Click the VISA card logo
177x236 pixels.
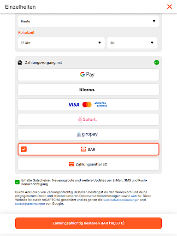74,105
